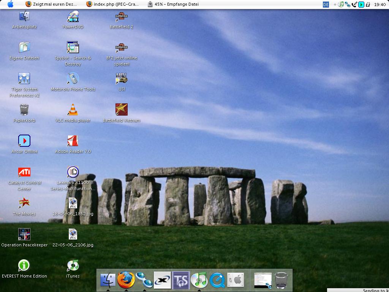389x292 pixels.
Task: Open TeamSpeak (TS) dock icon
Action: point(181,280)
